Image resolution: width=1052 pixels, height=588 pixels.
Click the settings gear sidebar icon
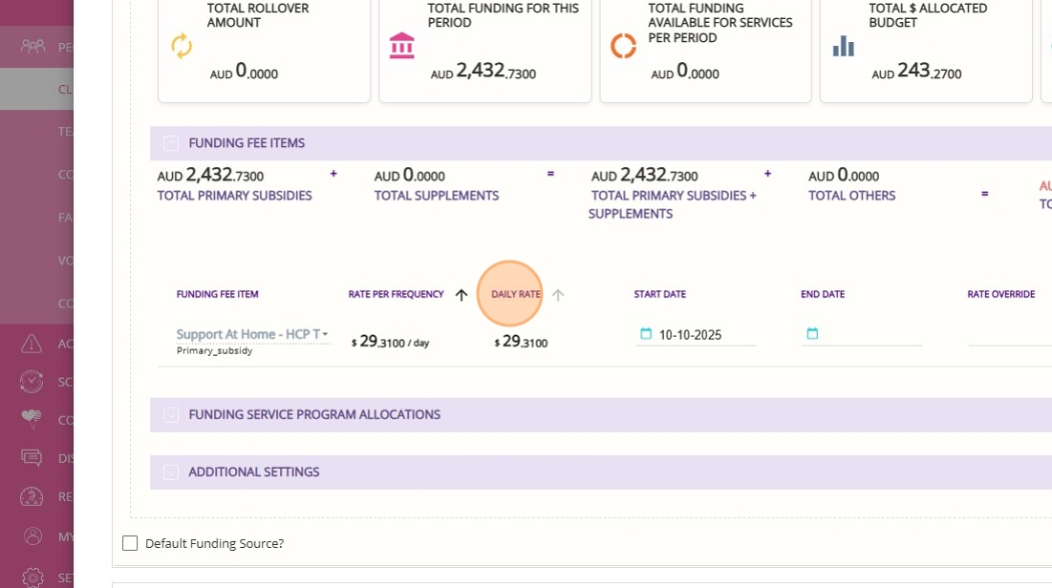(x=32, y=577)
